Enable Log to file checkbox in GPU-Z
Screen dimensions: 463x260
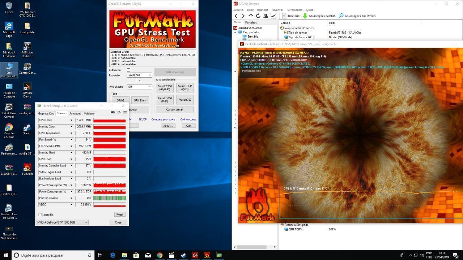coord(40,214)
